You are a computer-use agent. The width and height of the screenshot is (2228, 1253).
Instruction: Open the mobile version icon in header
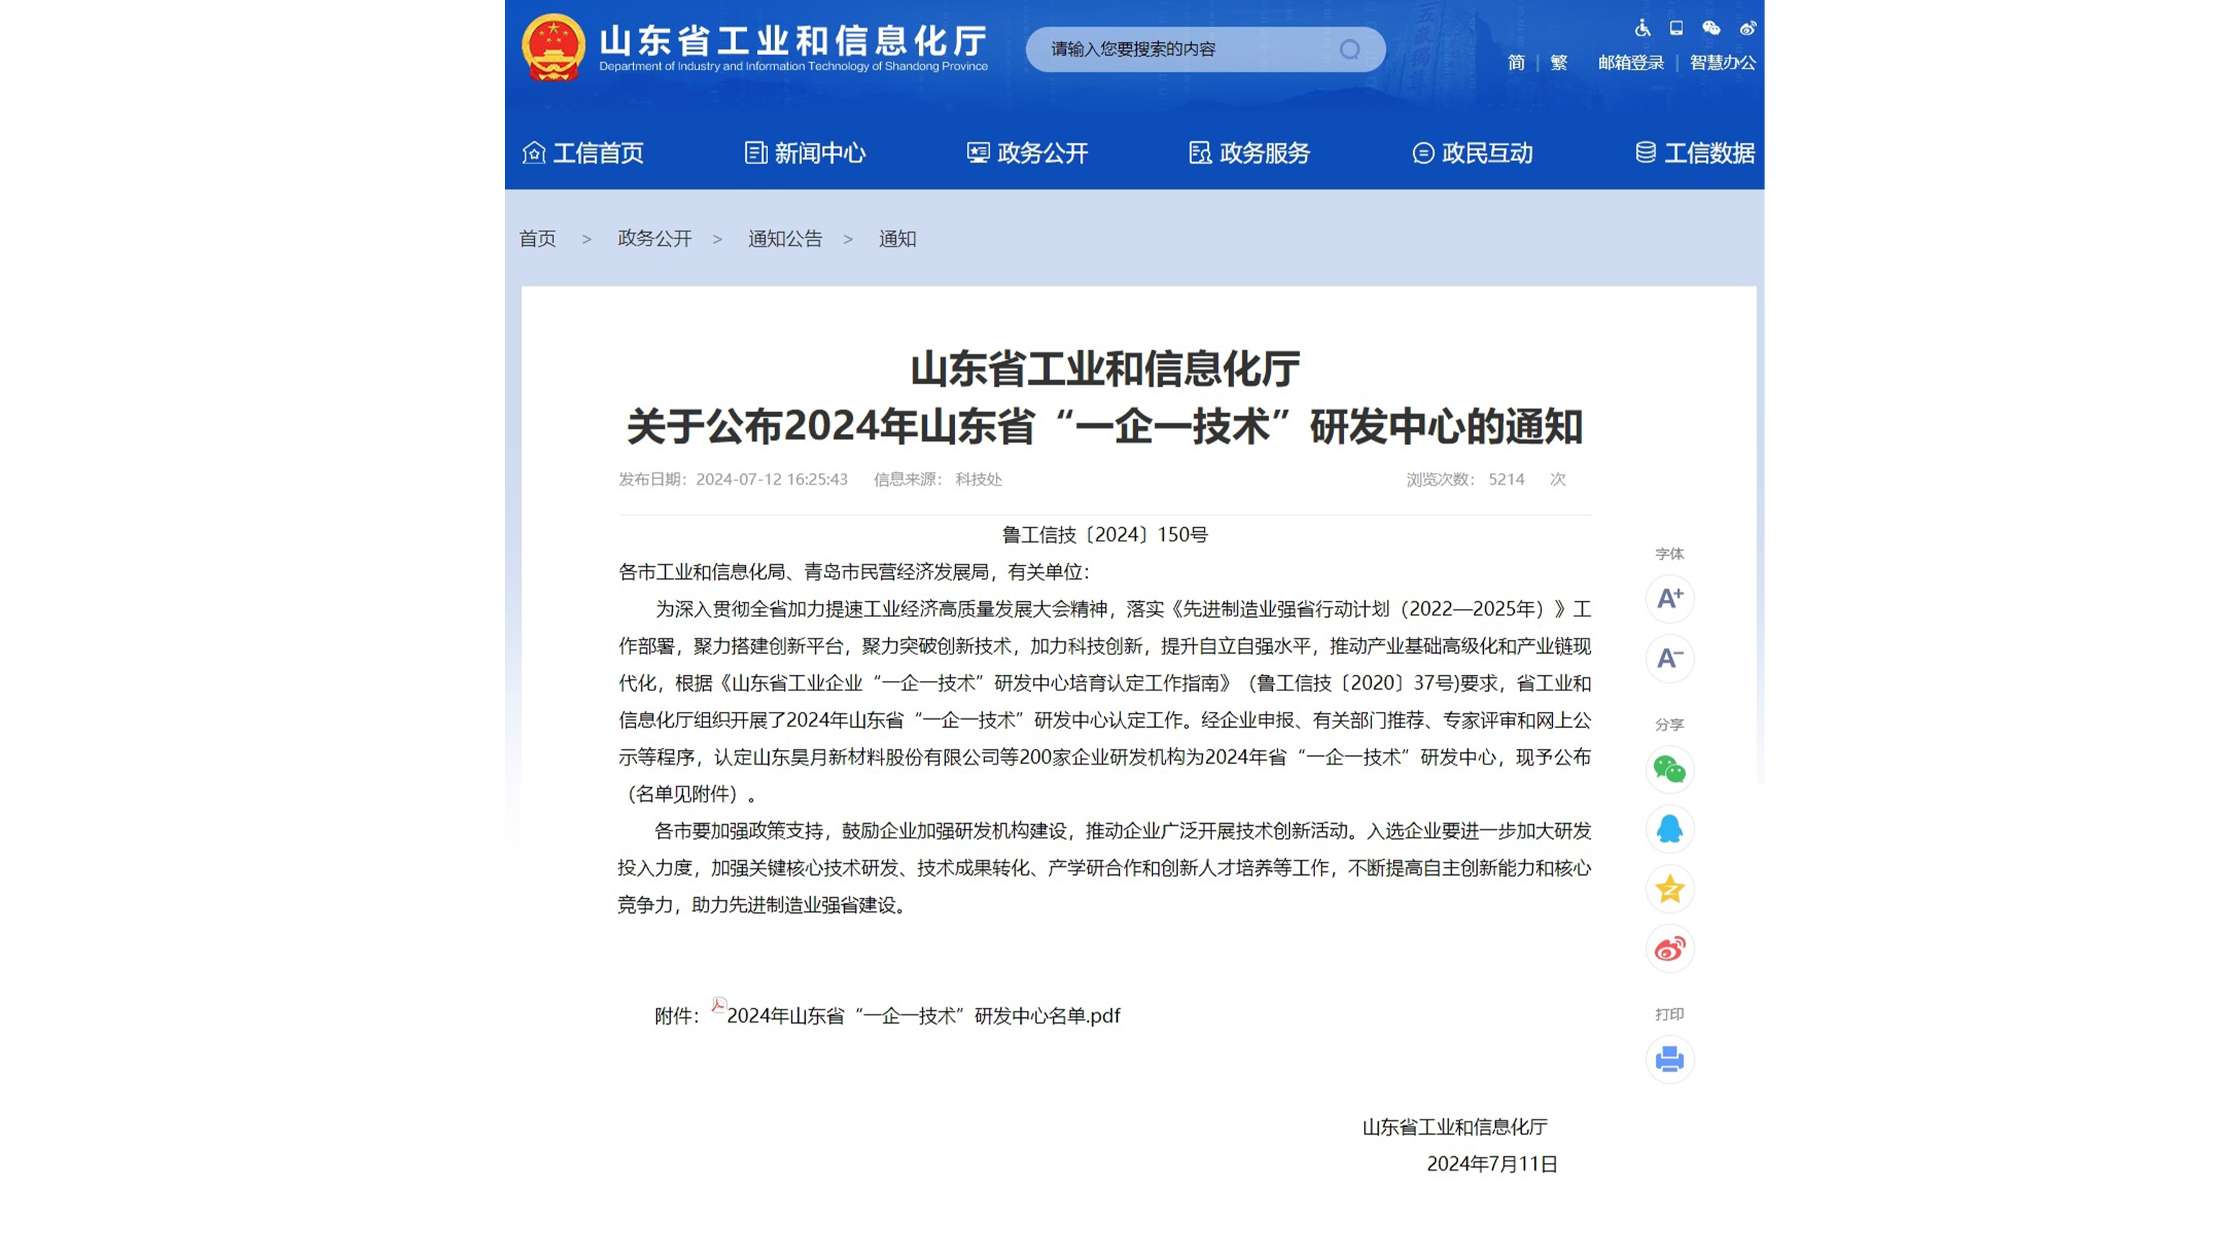[x=1676, y=28]
